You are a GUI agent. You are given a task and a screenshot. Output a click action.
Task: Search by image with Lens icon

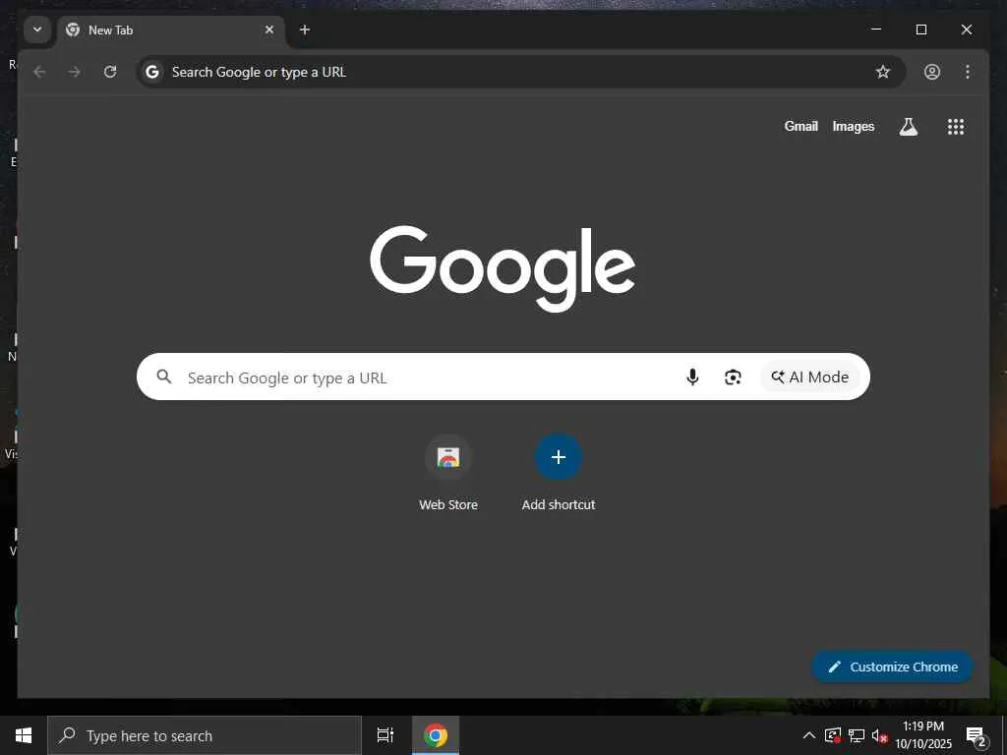(733, 377)
